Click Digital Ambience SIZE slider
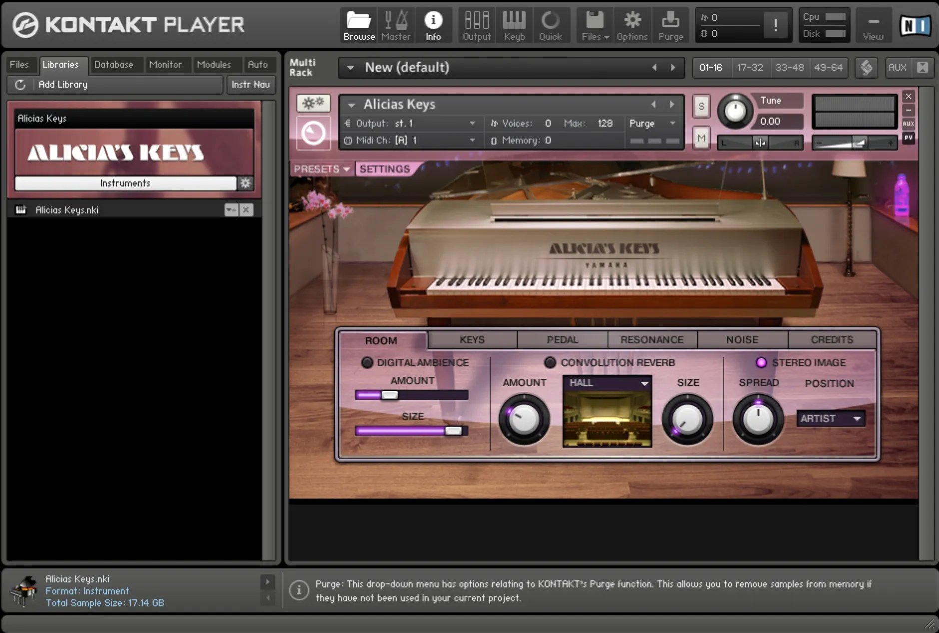This screenshot has width=939, height=633. (x=412, y=431)
